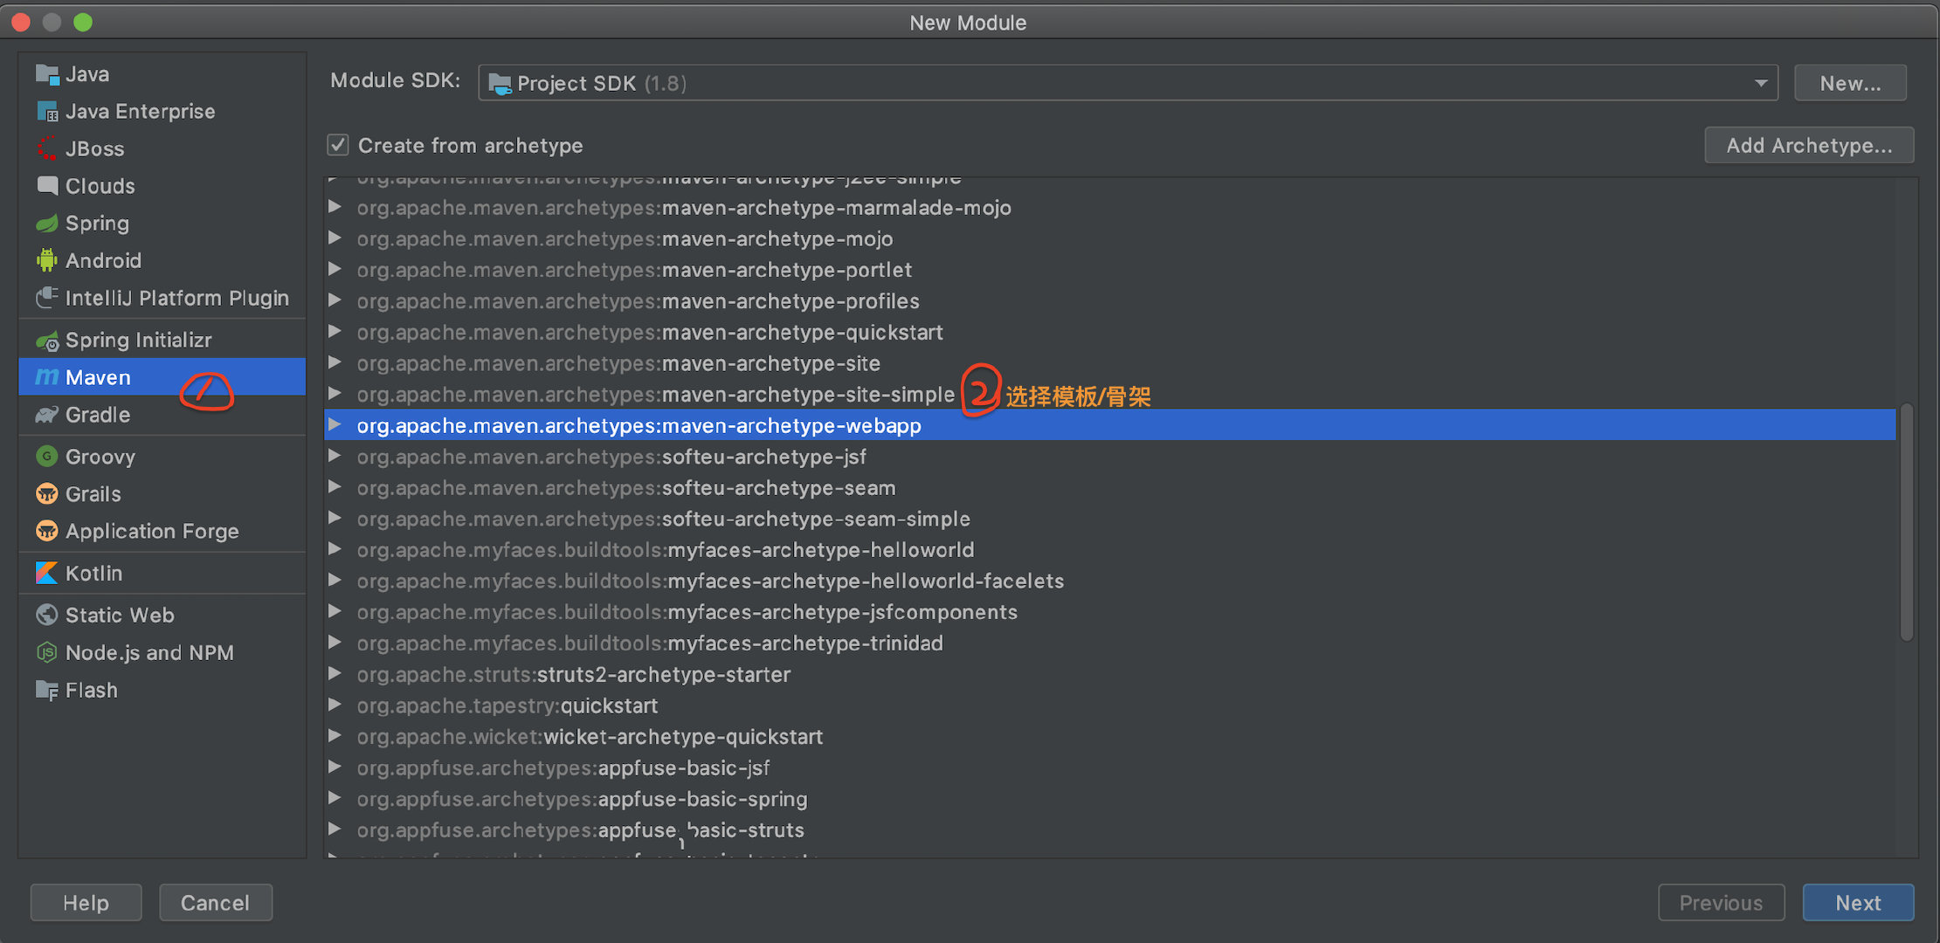Select the Kotlin icon in sidebar
This screenshot has width=1940, height=943.
[x=46, y=573]
